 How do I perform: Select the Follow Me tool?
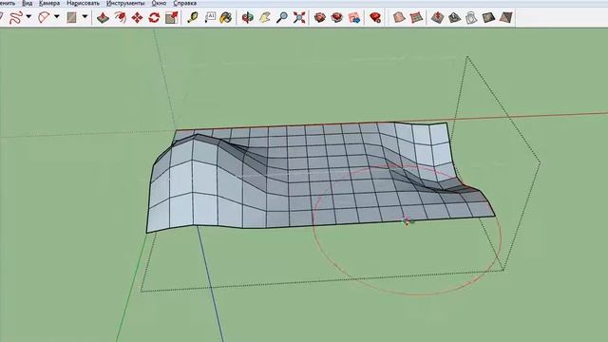click(x=120, y=17)
